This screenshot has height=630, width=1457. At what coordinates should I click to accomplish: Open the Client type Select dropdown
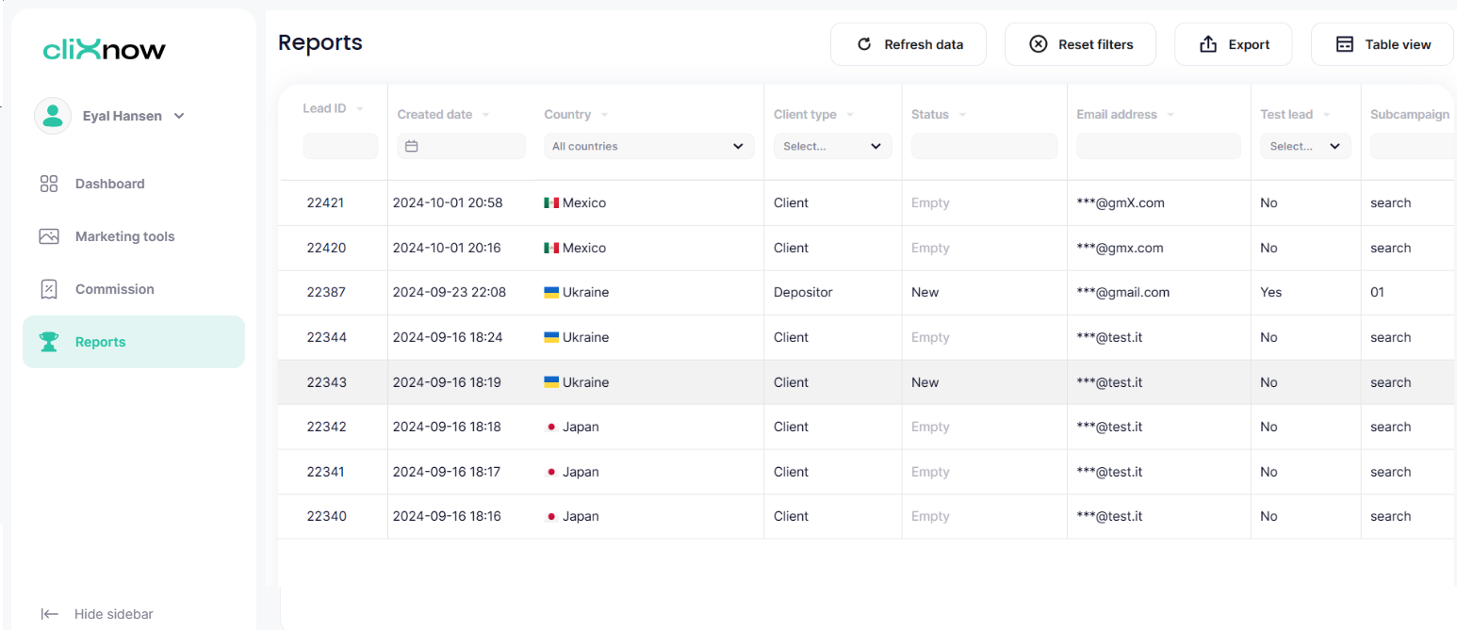[x=832, y=146]
